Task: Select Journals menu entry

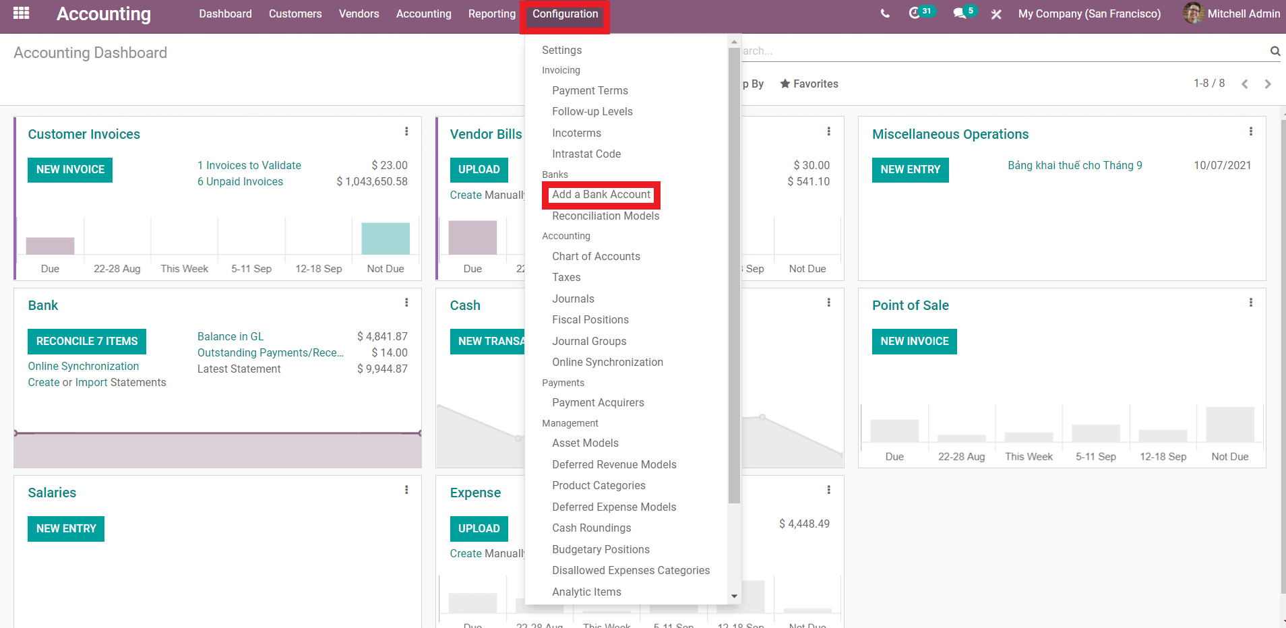Action: point(573,299)
